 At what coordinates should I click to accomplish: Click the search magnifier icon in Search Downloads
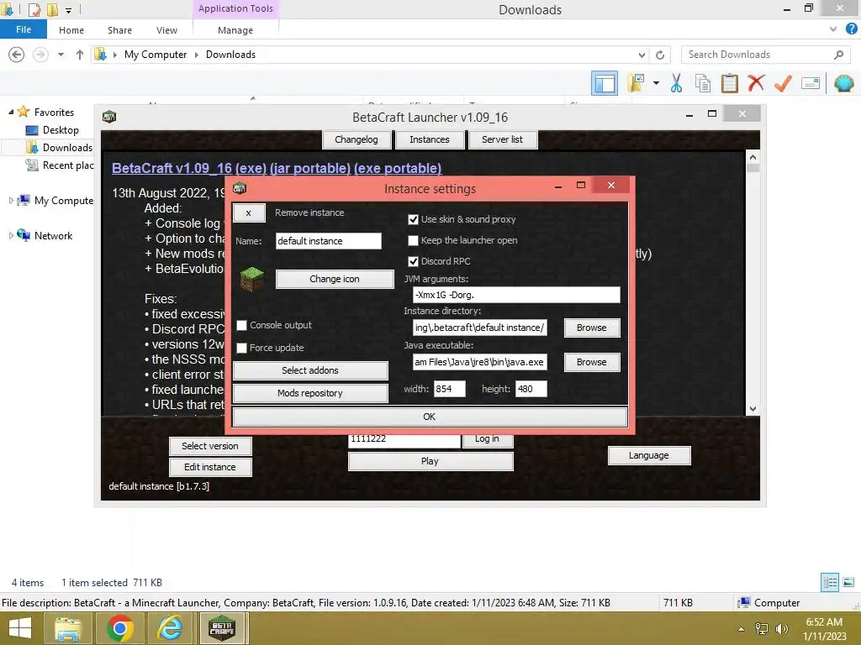pos(838,55)
